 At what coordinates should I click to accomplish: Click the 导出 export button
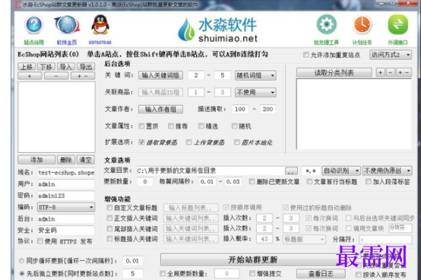click(86, 67)
